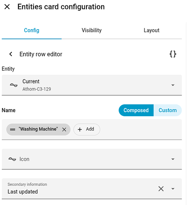Close the Entities card configuration dialog
The width and height of the screenshot is (187, 205).
pos(7,7)
